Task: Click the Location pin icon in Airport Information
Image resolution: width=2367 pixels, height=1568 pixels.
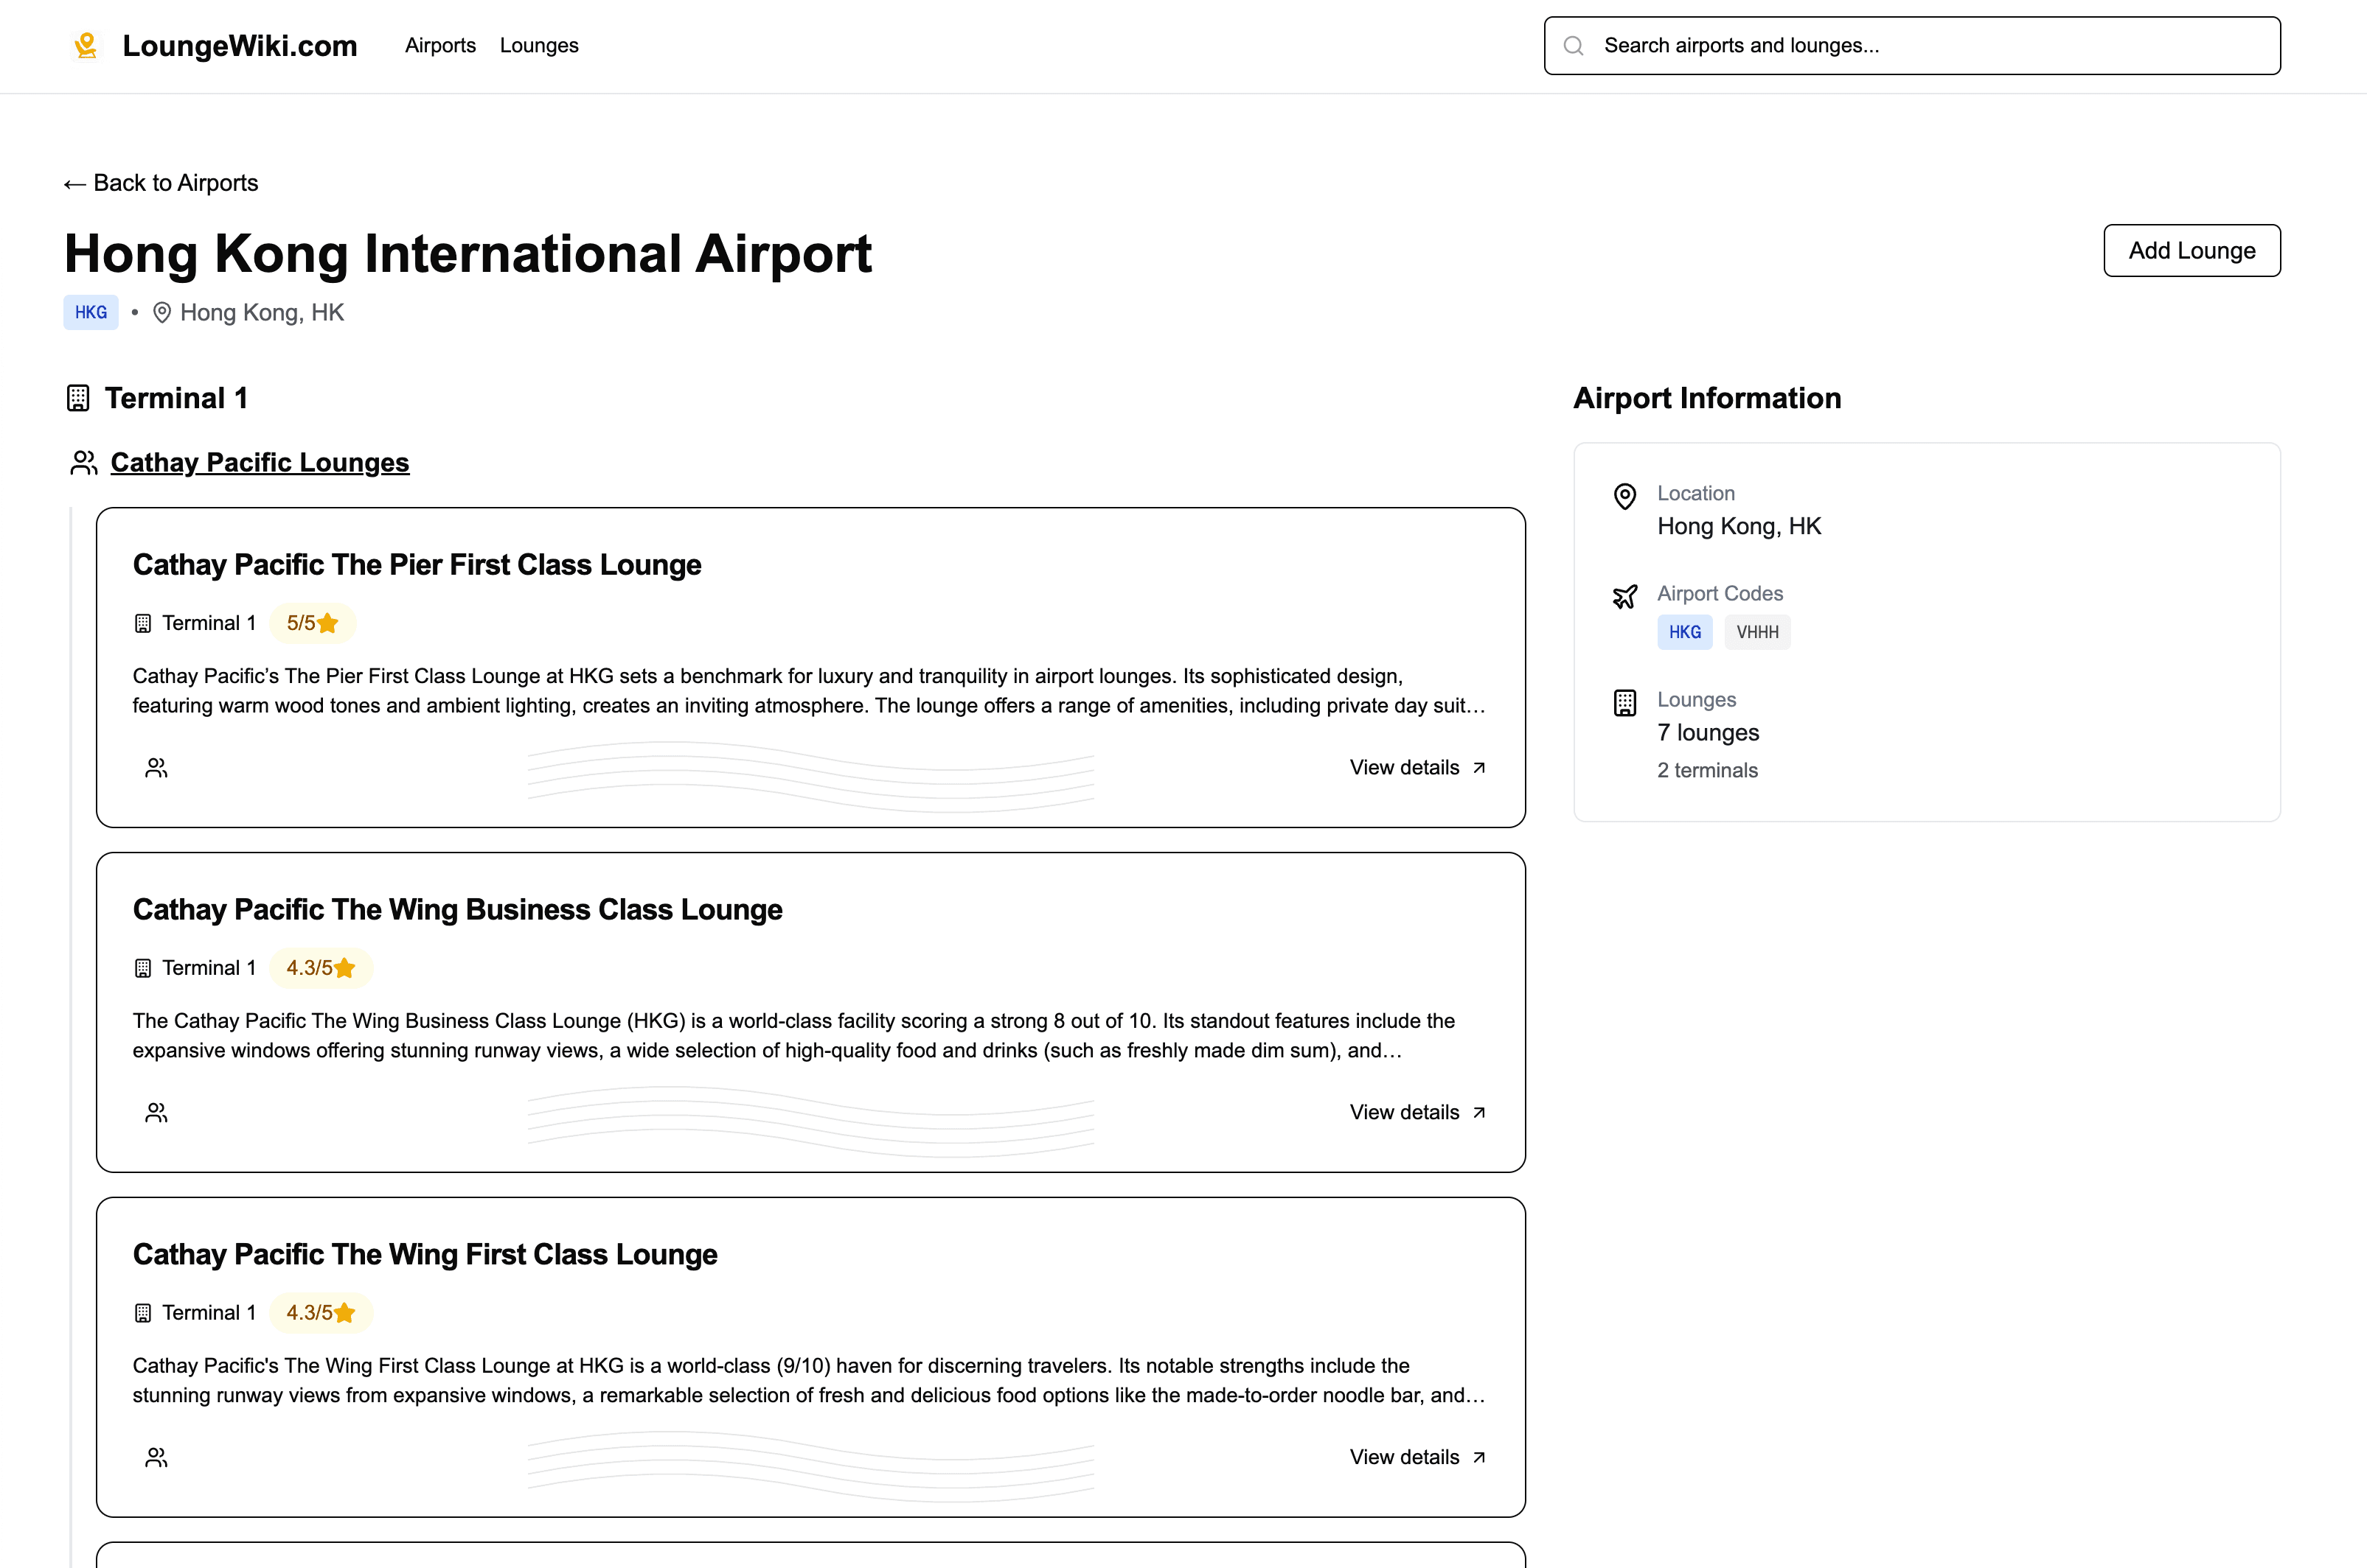Action: pyautogui.click(x=1626, y=497)
